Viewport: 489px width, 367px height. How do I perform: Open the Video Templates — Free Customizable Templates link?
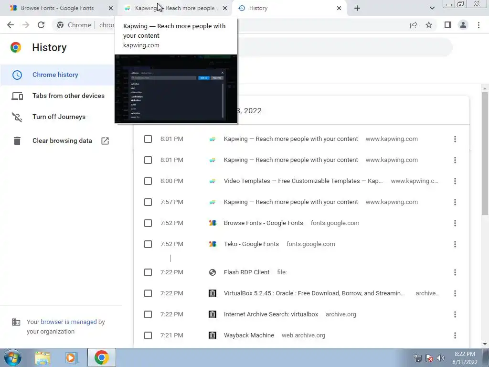303,181
